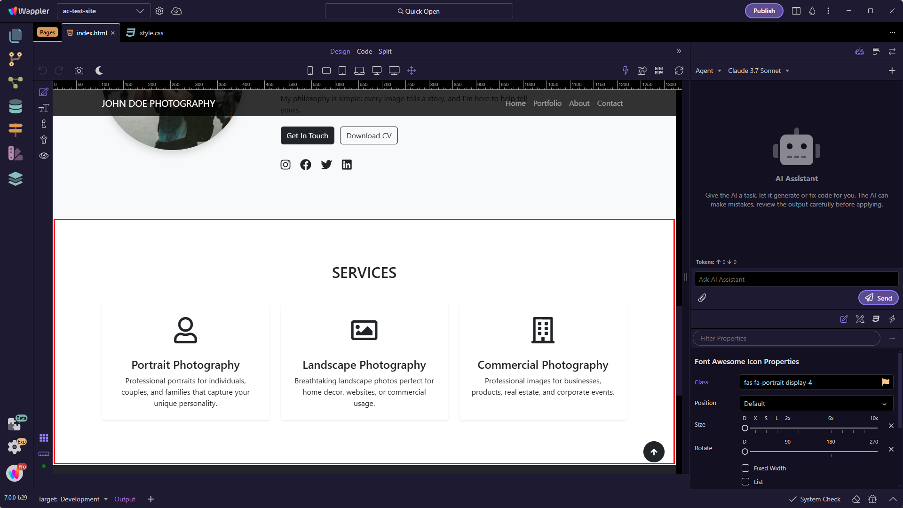This screenshot has width=903, height=508.
Task: Select the laptop viewport icon
Action: coord(359,71)
